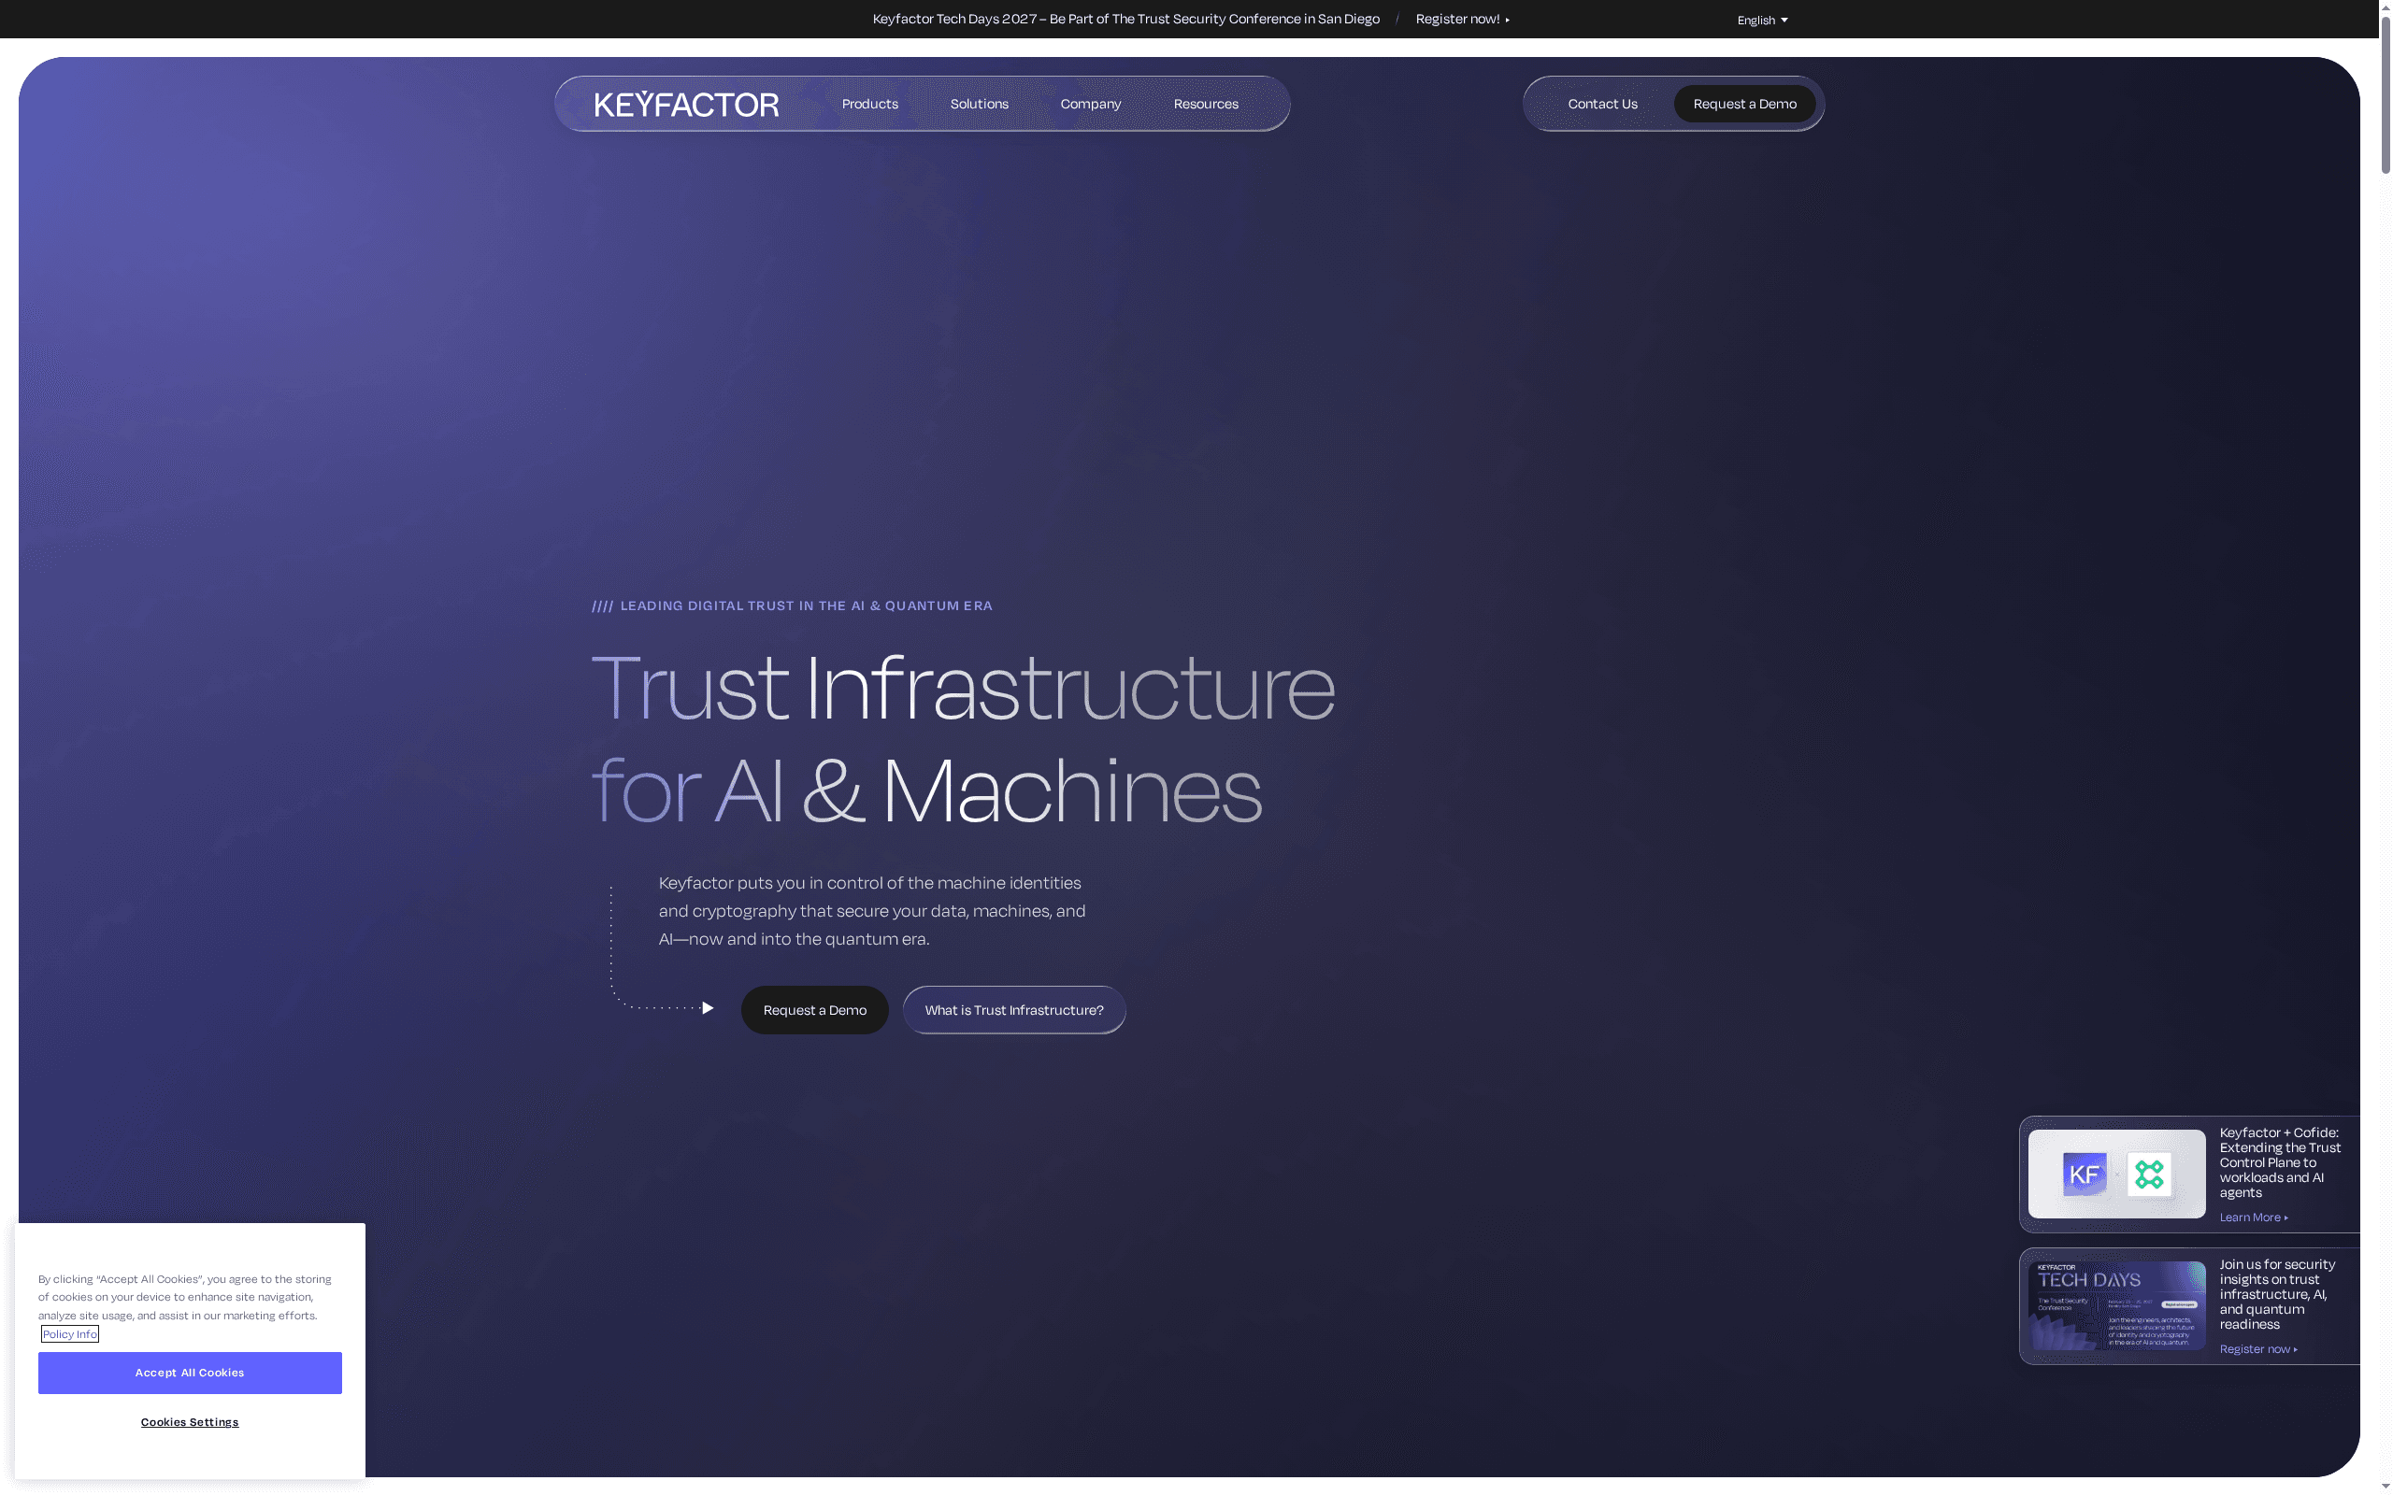The image size is (2393, 1495).
Task: Open the Company menu
Action: [1091, 104]
